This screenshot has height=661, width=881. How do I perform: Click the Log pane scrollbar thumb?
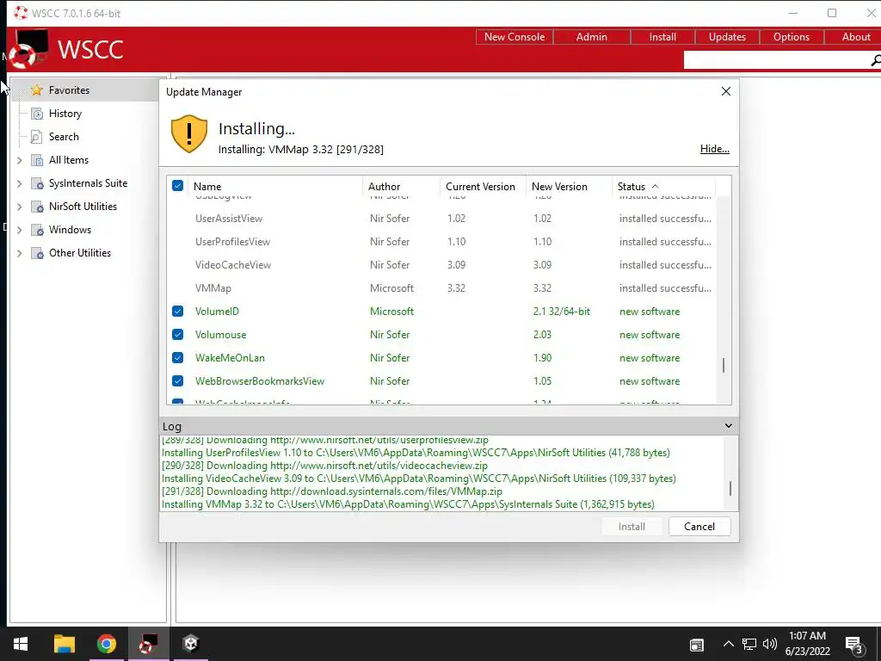pos(730,489)
